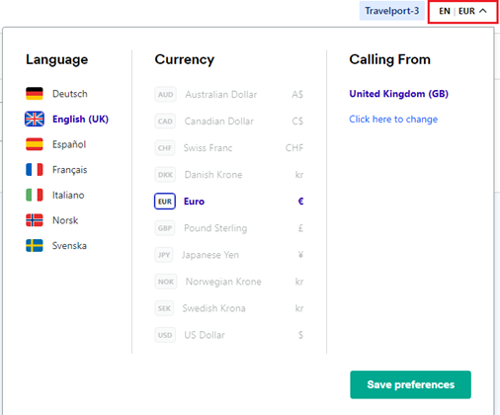Screen dimensions: 500x415
Task: Select Pound Sterling as currency
Action: [229, 228]
